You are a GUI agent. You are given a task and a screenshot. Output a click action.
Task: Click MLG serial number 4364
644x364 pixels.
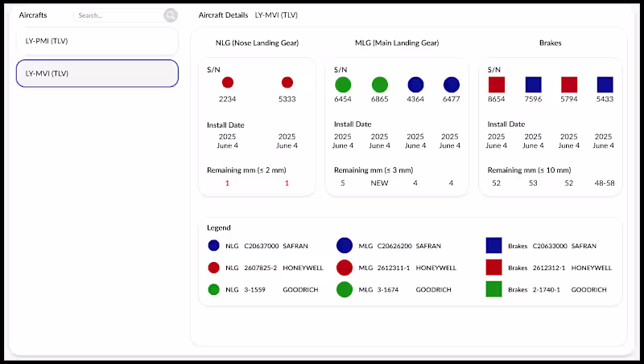tap(415, 99)
